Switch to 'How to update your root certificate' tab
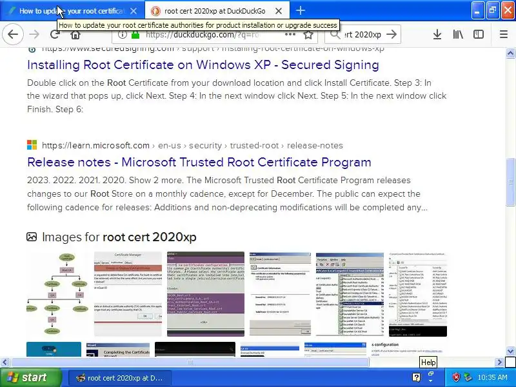This screenshot has height=387, width=516. (x=72, y=11)
